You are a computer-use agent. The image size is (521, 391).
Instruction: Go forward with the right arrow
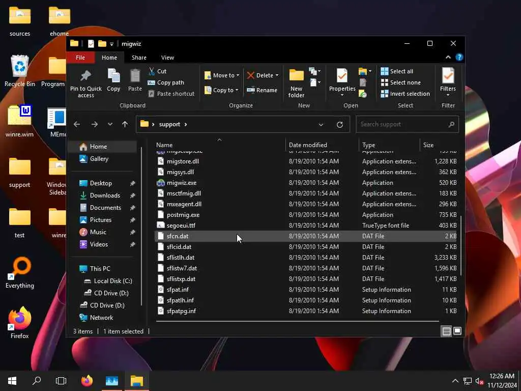point(95,124)
